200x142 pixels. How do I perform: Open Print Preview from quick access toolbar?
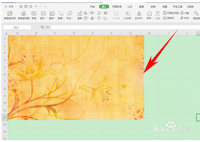tap(31, 6)
